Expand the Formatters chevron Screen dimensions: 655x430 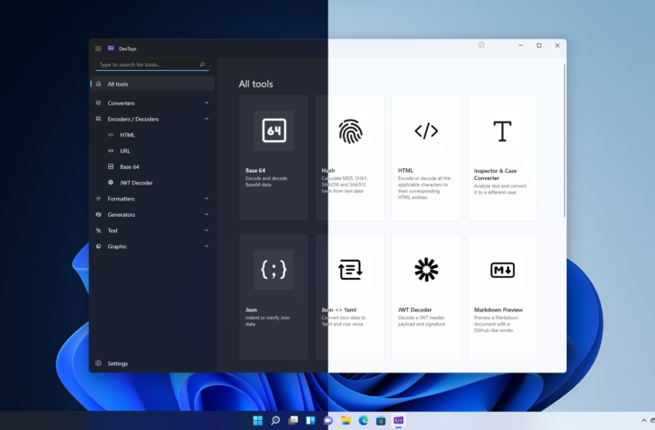pyautogui.click(x=206, y=198)
